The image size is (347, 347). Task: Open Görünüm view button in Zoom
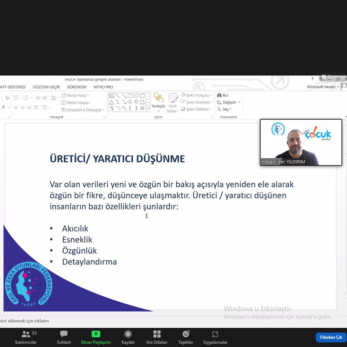tap(334, 77)
